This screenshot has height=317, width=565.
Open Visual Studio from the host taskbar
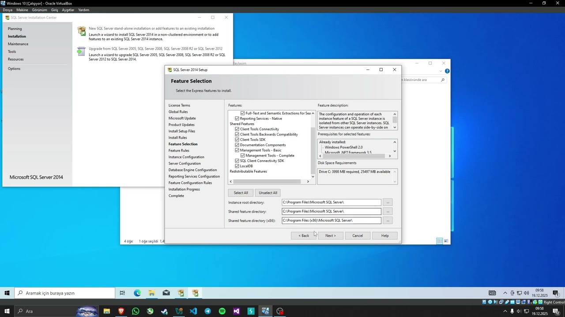237,311
